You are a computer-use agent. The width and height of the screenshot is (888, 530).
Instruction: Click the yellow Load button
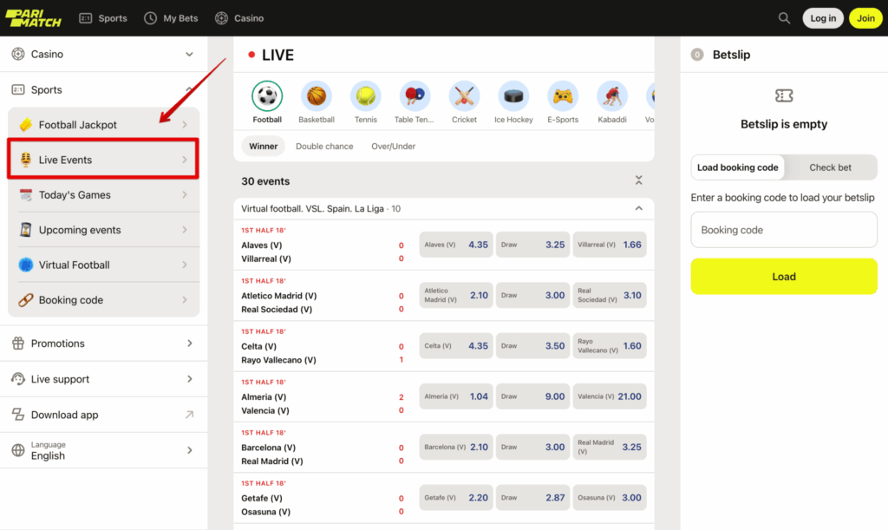783,276
